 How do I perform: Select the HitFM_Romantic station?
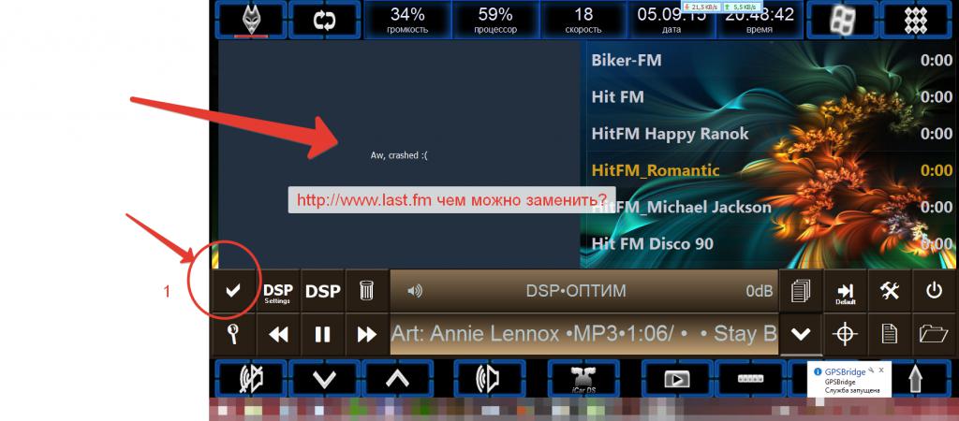coord(772,170)
